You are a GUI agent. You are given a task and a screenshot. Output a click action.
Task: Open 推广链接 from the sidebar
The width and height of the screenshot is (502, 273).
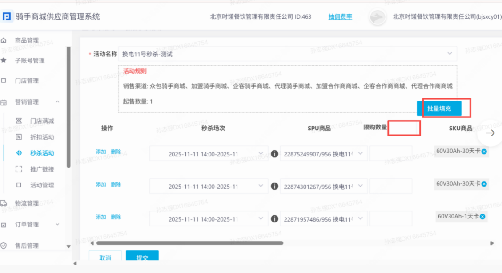pyautogui.click(x=42, y=169)
